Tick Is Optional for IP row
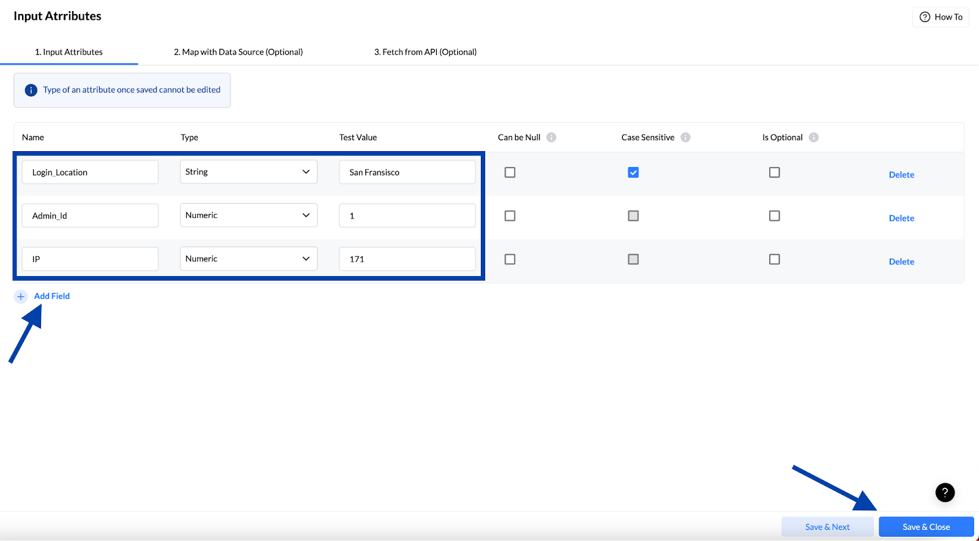The width and height of the screenshot is (979, 541). coord(775,259)
